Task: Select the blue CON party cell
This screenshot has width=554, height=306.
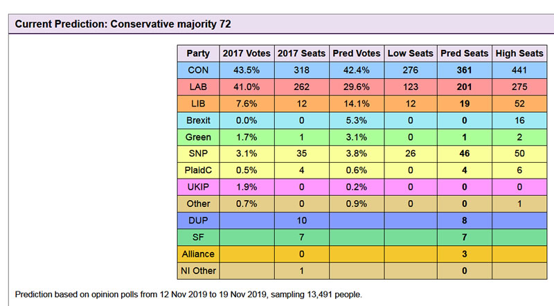Action: pyautogui.click(x=199, y=70)
